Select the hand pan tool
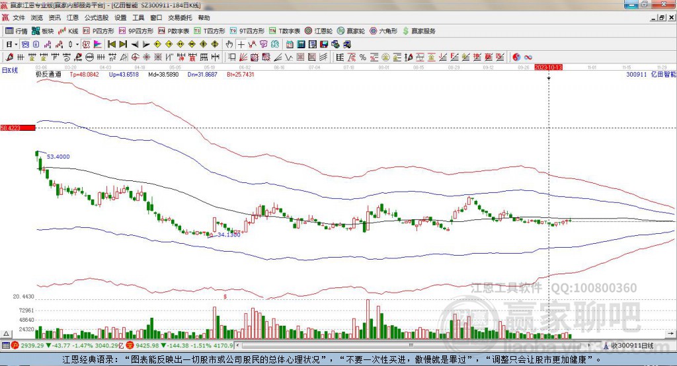Image resolution: width=677 pixels, height=366 pixels. tap(229, 44)
